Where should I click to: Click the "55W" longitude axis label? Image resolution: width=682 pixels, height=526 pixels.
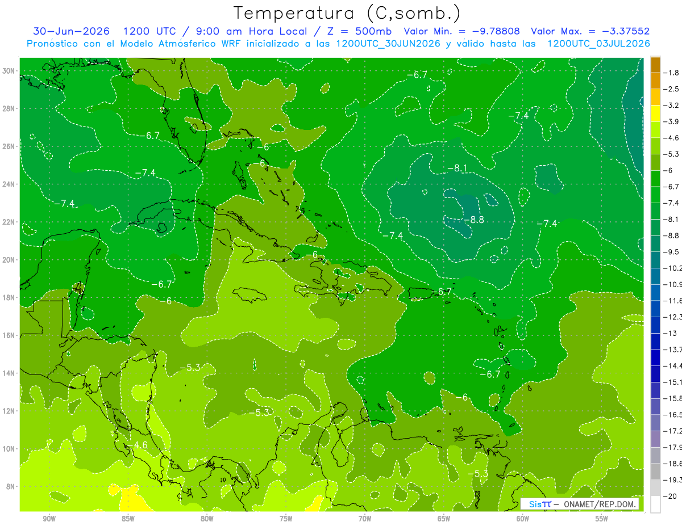click(602, 519)
